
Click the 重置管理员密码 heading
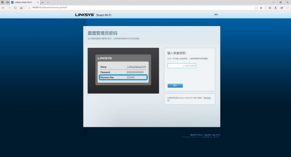click(x=103, y=33)
